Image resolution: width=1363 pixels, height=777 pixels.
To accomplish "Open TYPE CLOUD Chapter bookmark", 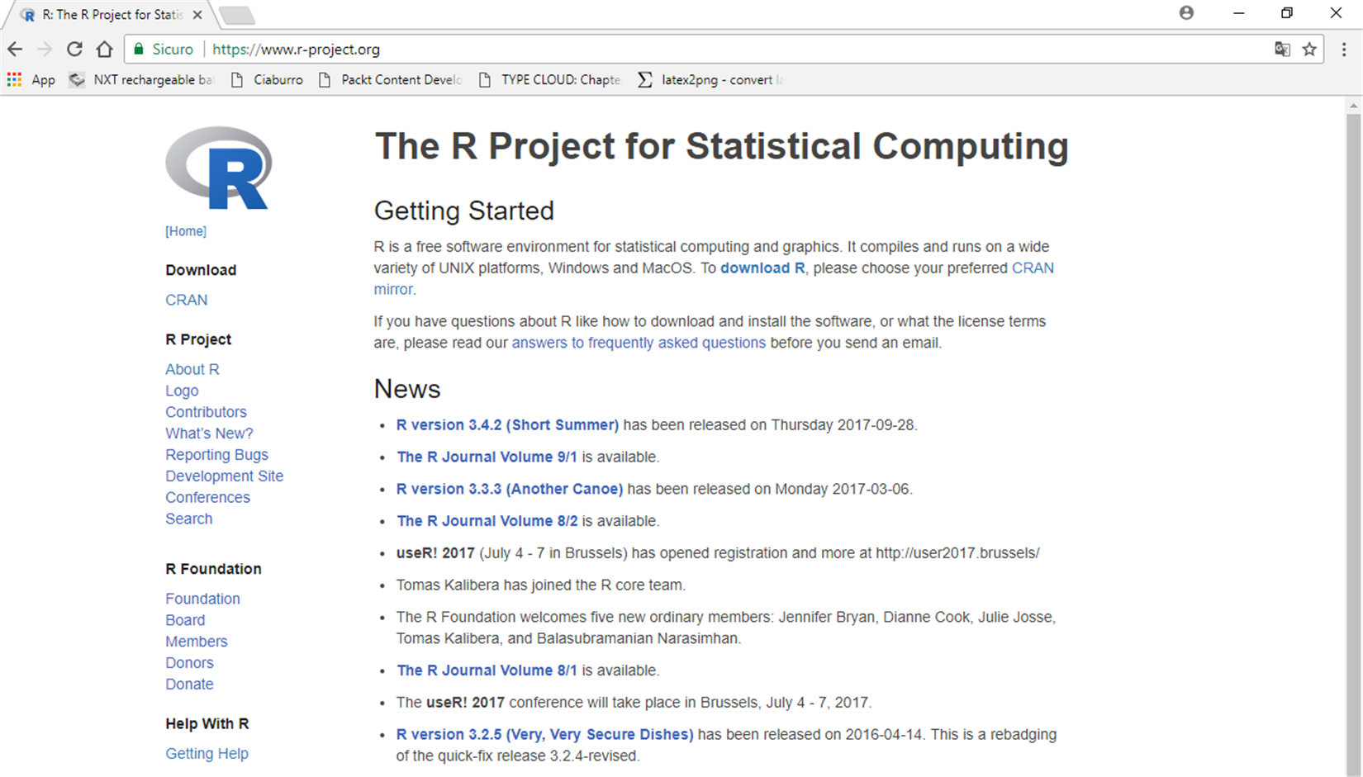I will (x=549, y=80).
